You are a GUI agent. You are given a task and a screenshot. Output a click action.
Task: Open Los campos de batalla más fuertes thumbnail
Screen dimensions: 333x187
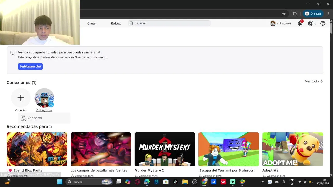tap(101, 149)
